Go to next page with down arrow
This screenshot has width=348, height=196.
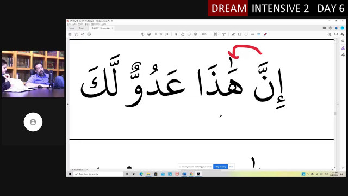[149, 34]
